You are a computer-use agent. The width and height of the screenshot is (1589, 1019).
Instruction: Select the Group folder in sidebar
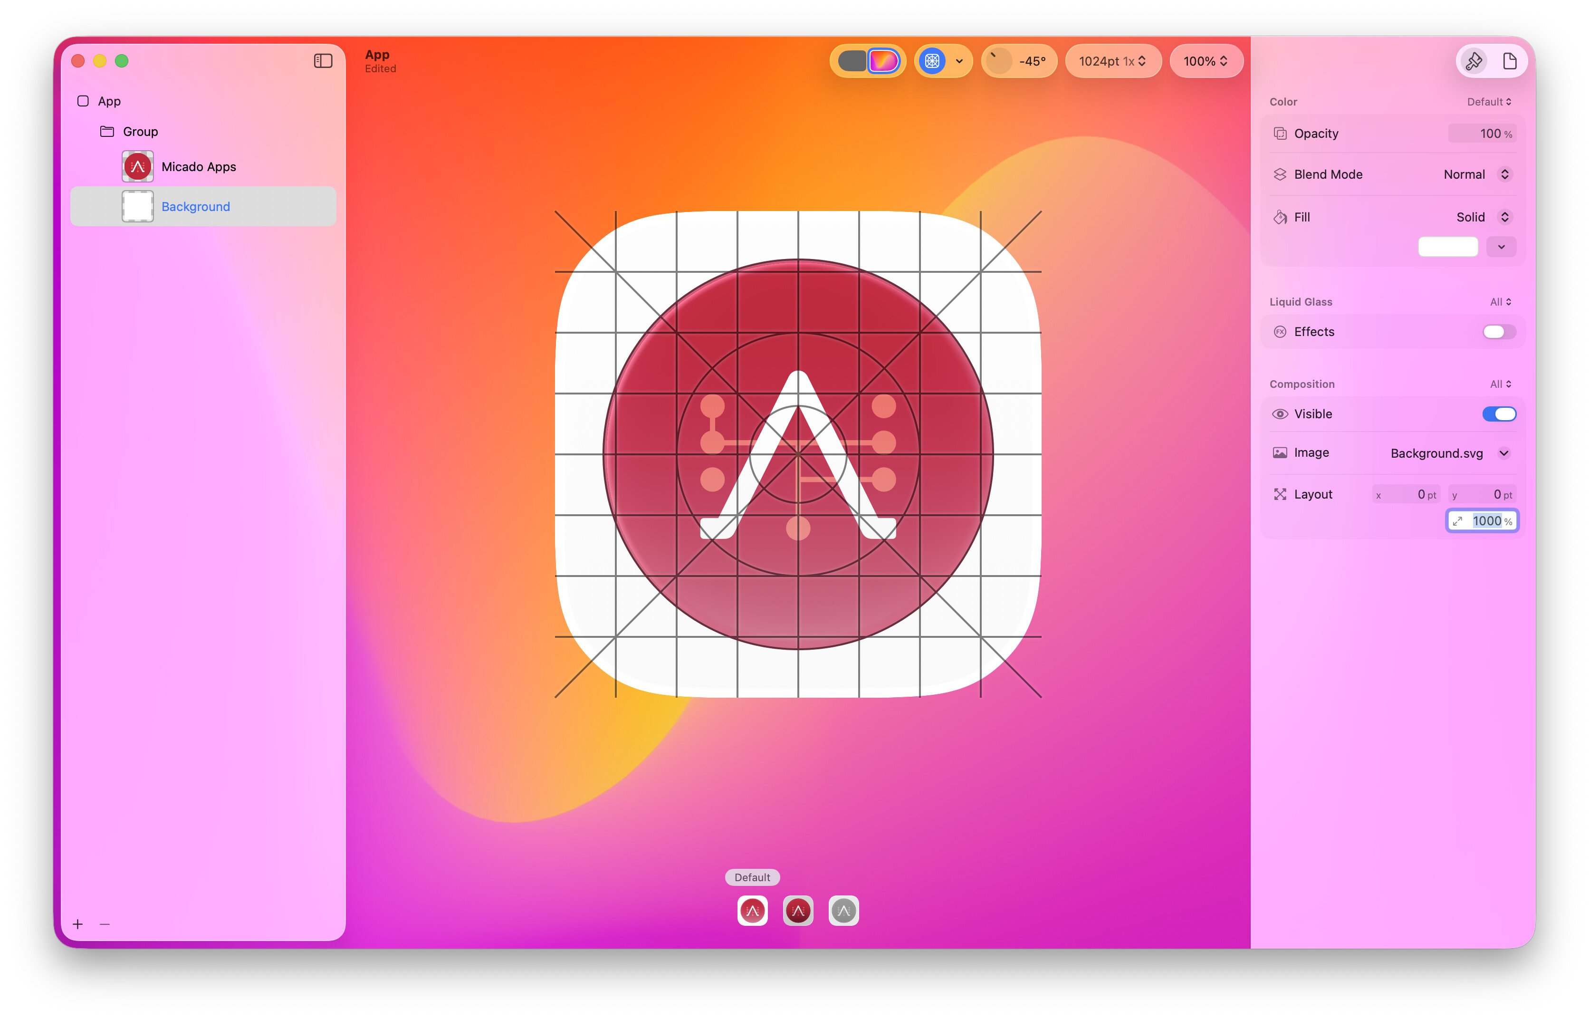pyautogui.click(x=140, y=132)
